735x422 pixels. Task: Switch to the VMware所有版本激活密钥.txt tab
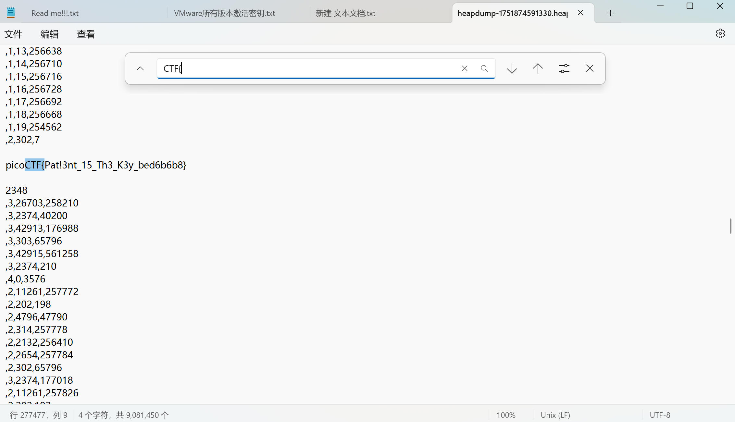(x=224, y=13)
